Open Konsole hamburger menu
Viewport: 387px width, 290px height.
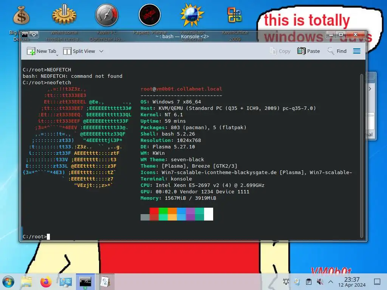pos(357,51)
